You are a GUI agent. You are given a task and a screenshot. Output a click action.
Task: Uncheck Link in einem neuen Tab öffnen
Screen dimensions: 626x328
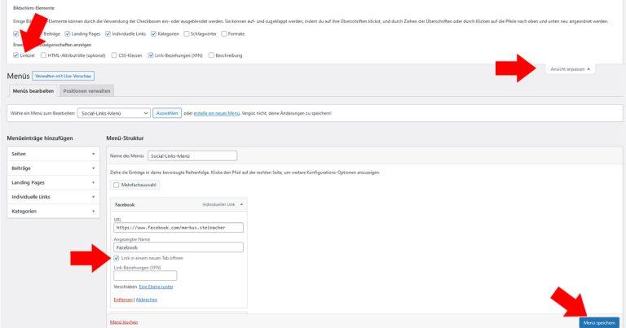[x=117, y=258]
